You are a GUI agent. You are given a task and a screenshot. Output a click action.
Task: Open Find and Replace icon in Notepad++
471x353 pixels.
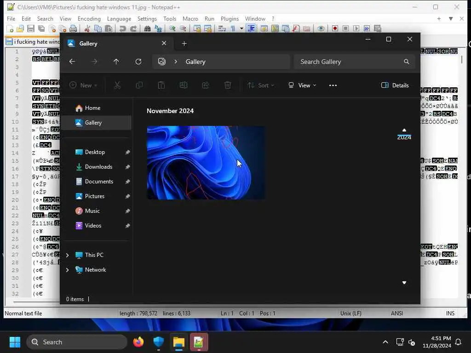point(158,28)
